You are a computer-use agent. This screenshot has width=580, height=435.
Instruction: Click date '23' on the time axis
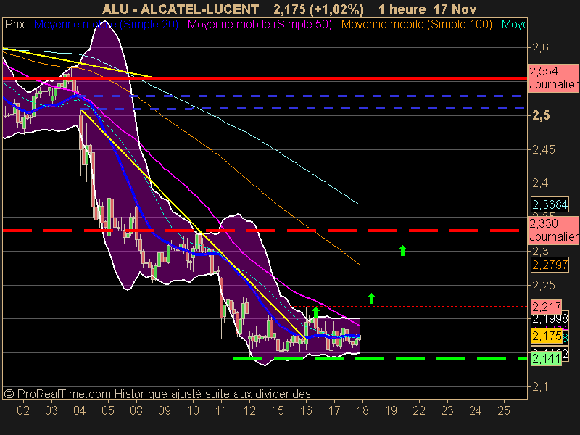tap(447, 410)
